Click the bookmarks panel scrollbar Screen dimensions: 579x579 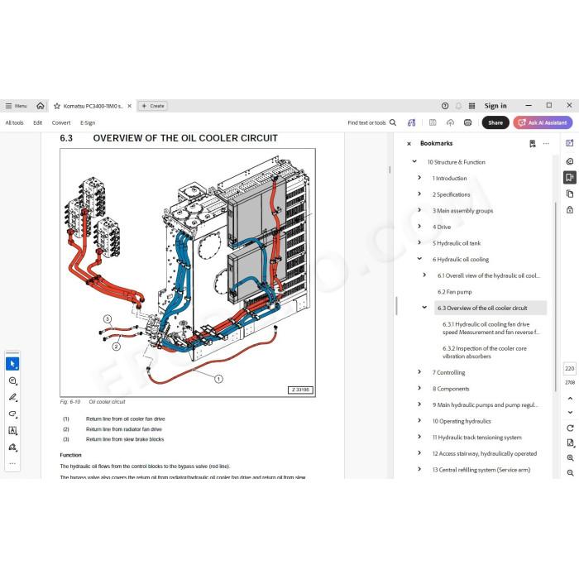click(555, 296)
